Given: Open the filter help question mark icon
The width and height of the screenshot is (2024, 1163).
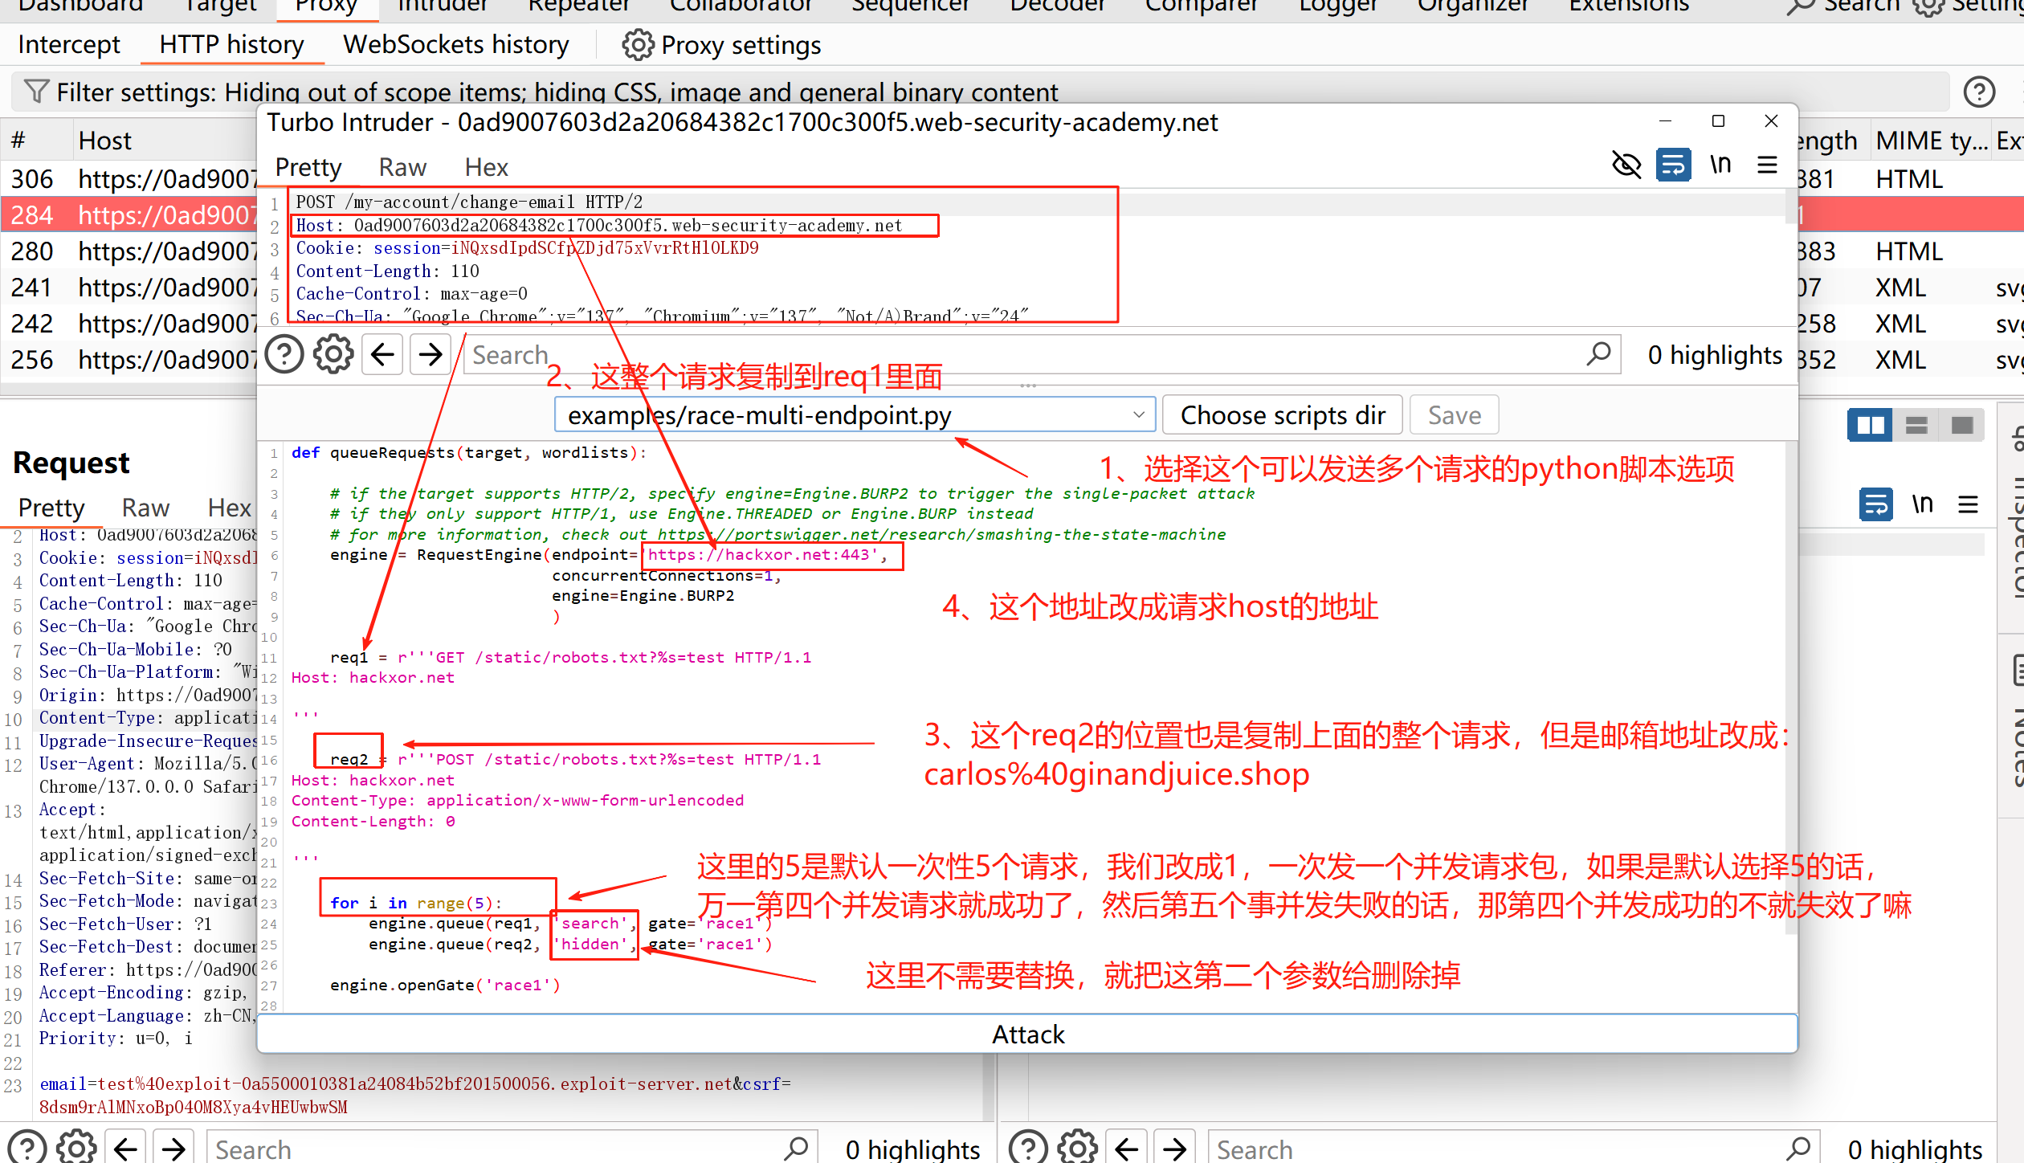Looking at the screenshot, I should point(1979,92).
